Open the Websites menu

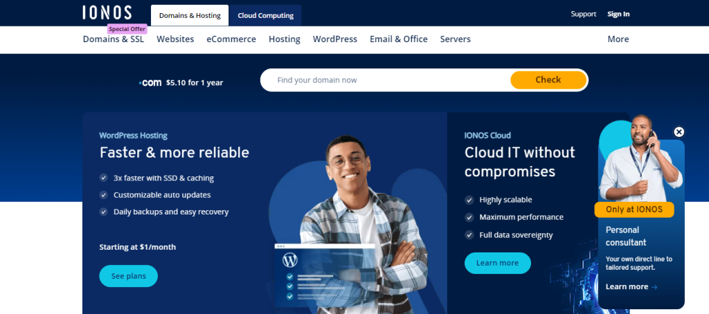click(x=175, y=39)
